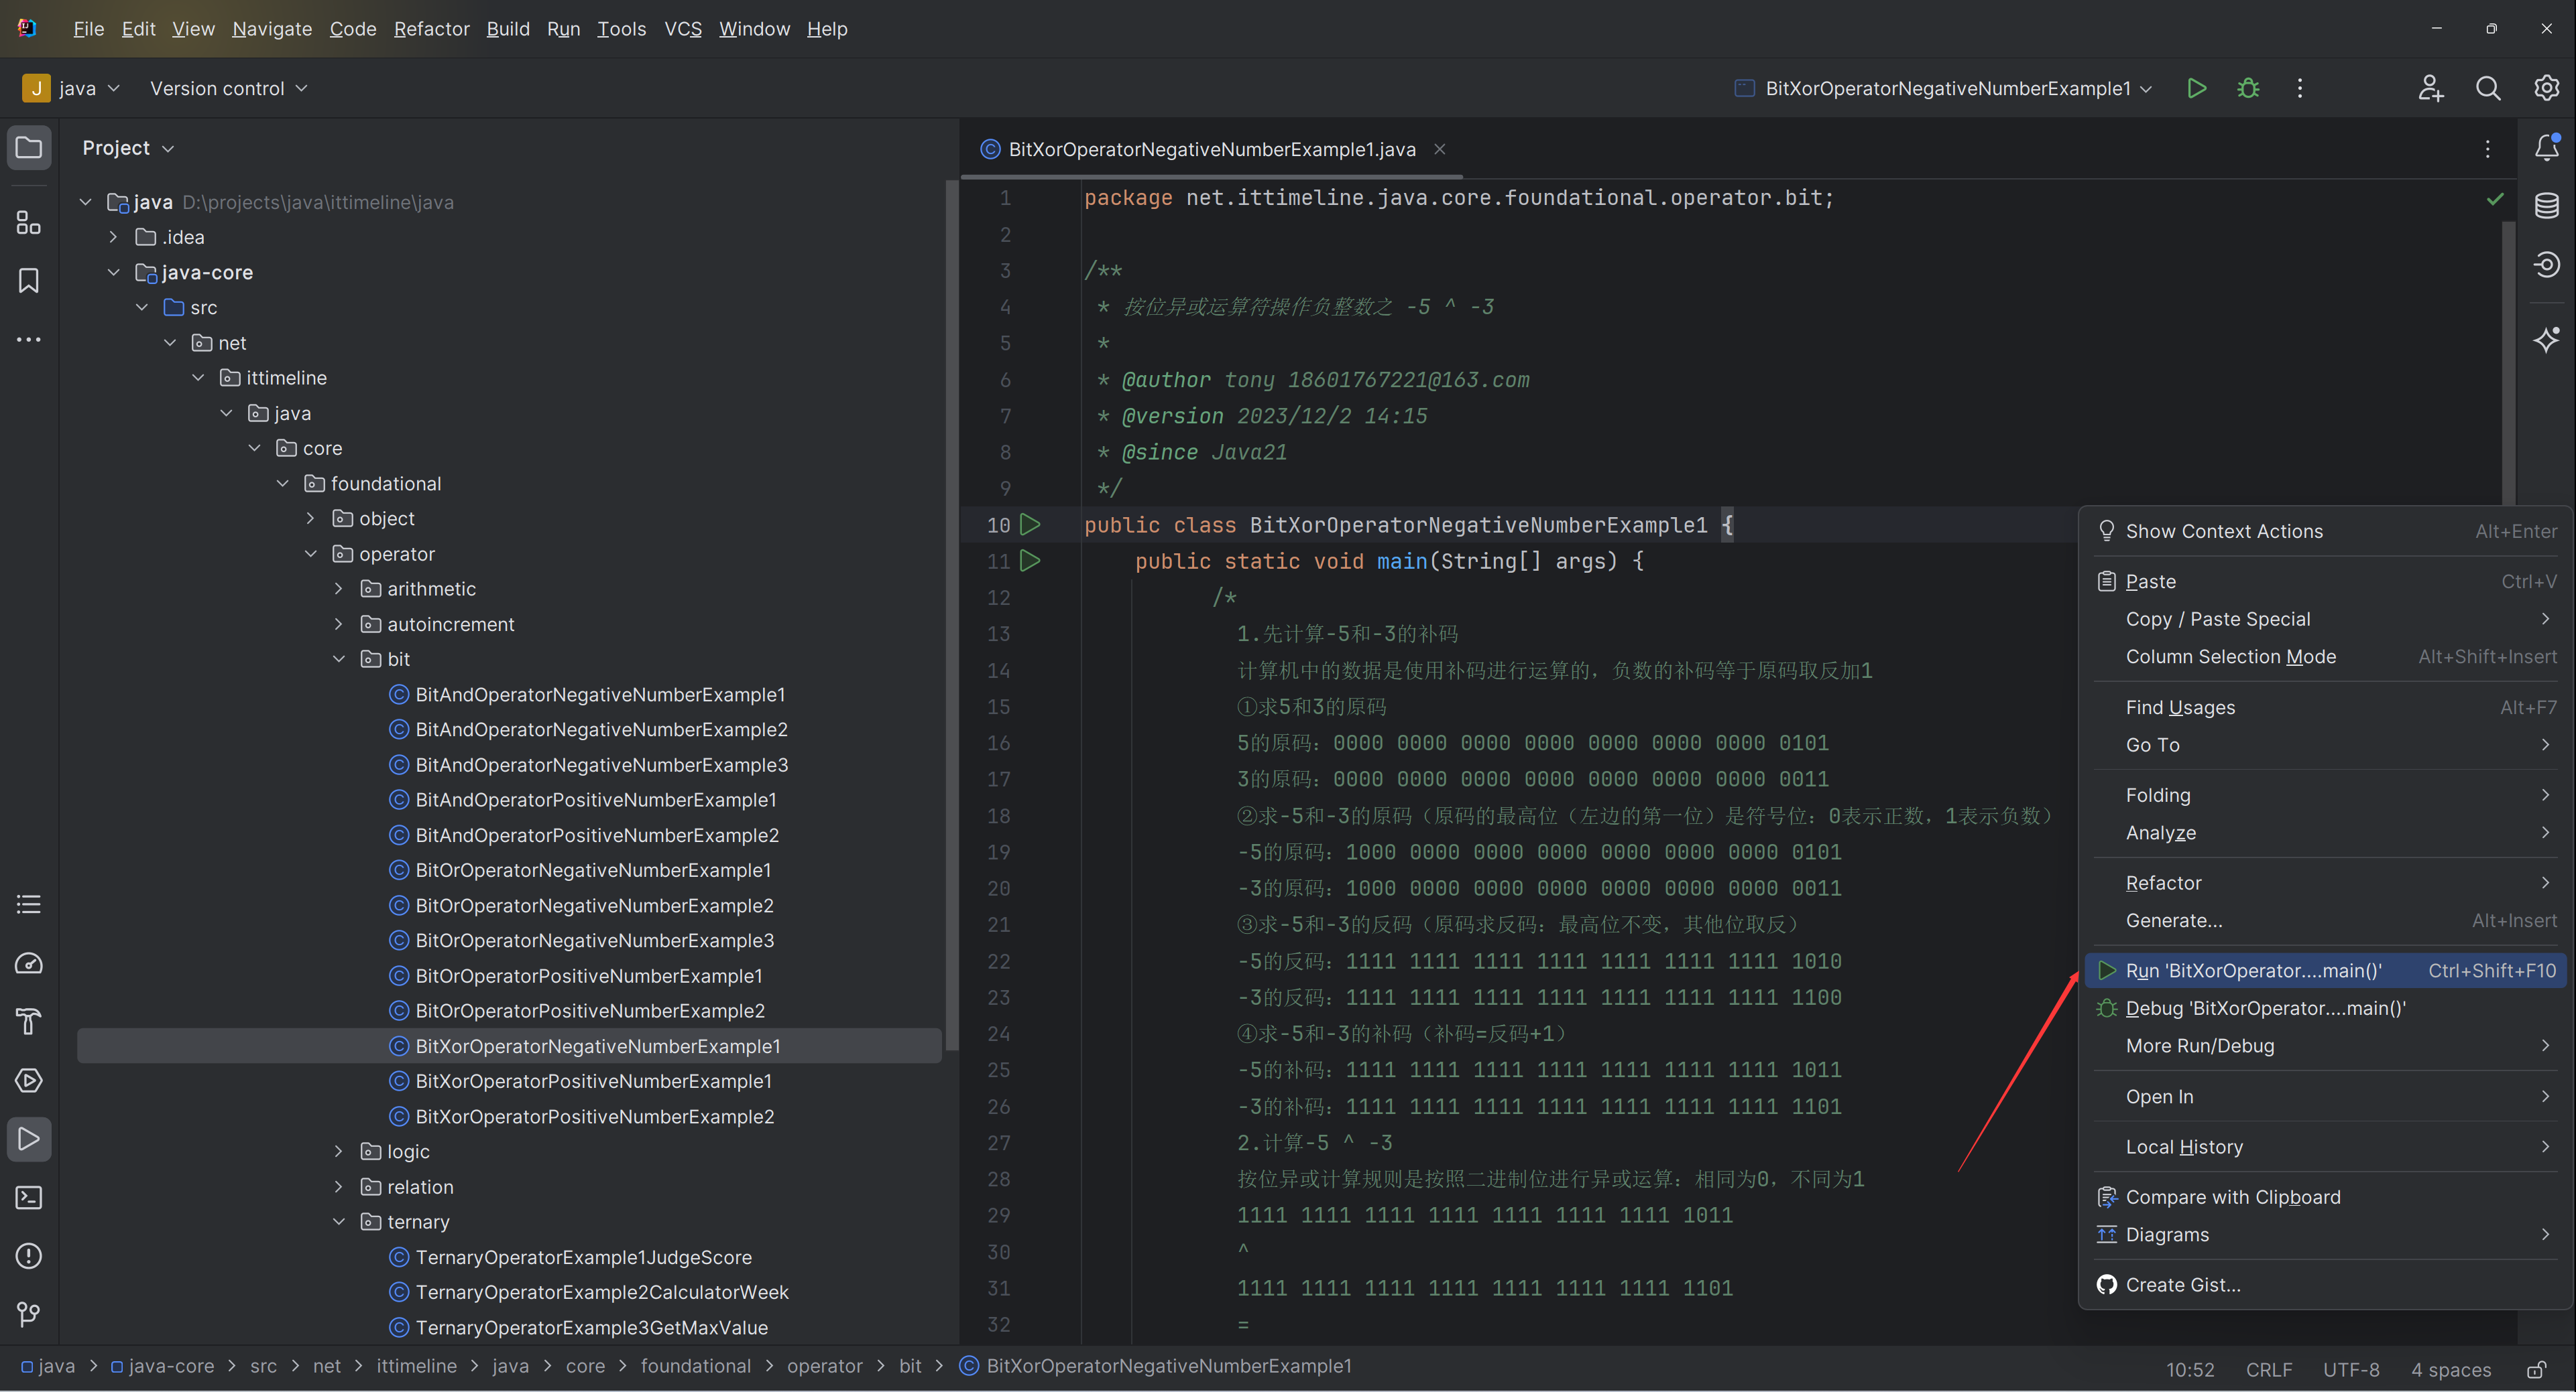
Task: Click UTF-8 encoding in status bar
Action: coord(2351,1369)
